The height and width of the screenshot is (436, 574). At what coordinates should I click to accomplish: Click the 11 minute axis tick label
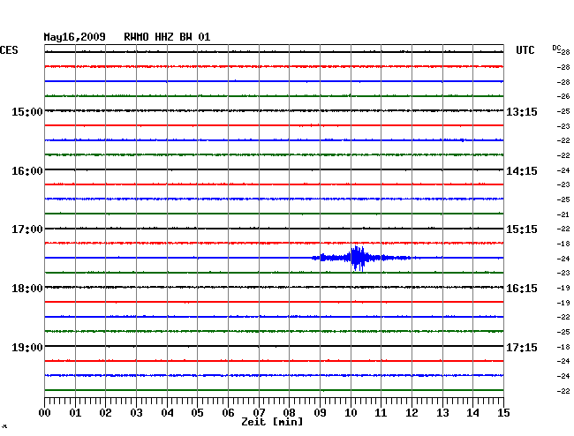coord(381,413)
